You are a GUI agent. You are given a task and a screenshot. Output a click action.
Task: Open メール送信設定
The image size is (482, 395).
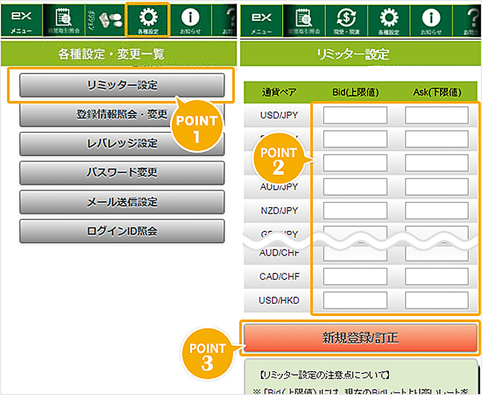(x=122, y=202)
